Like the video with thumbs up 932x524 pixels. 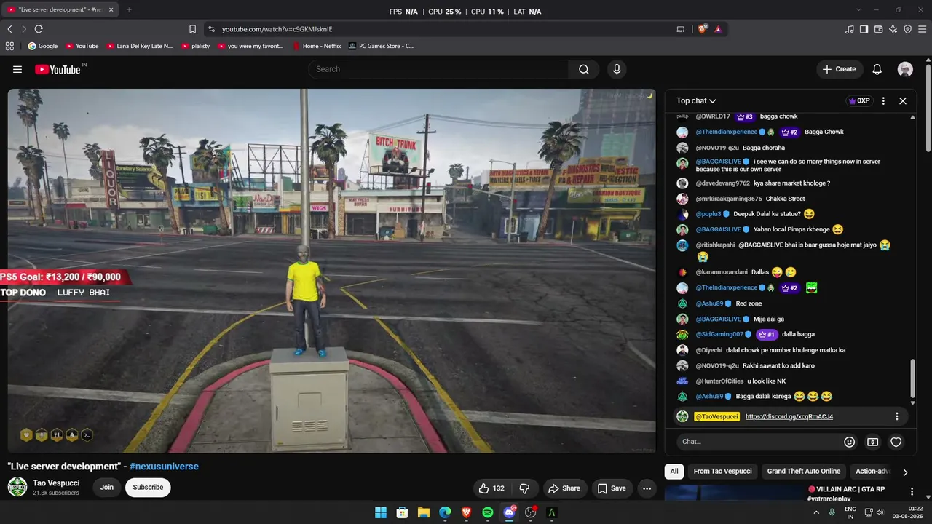pos(492,488)
